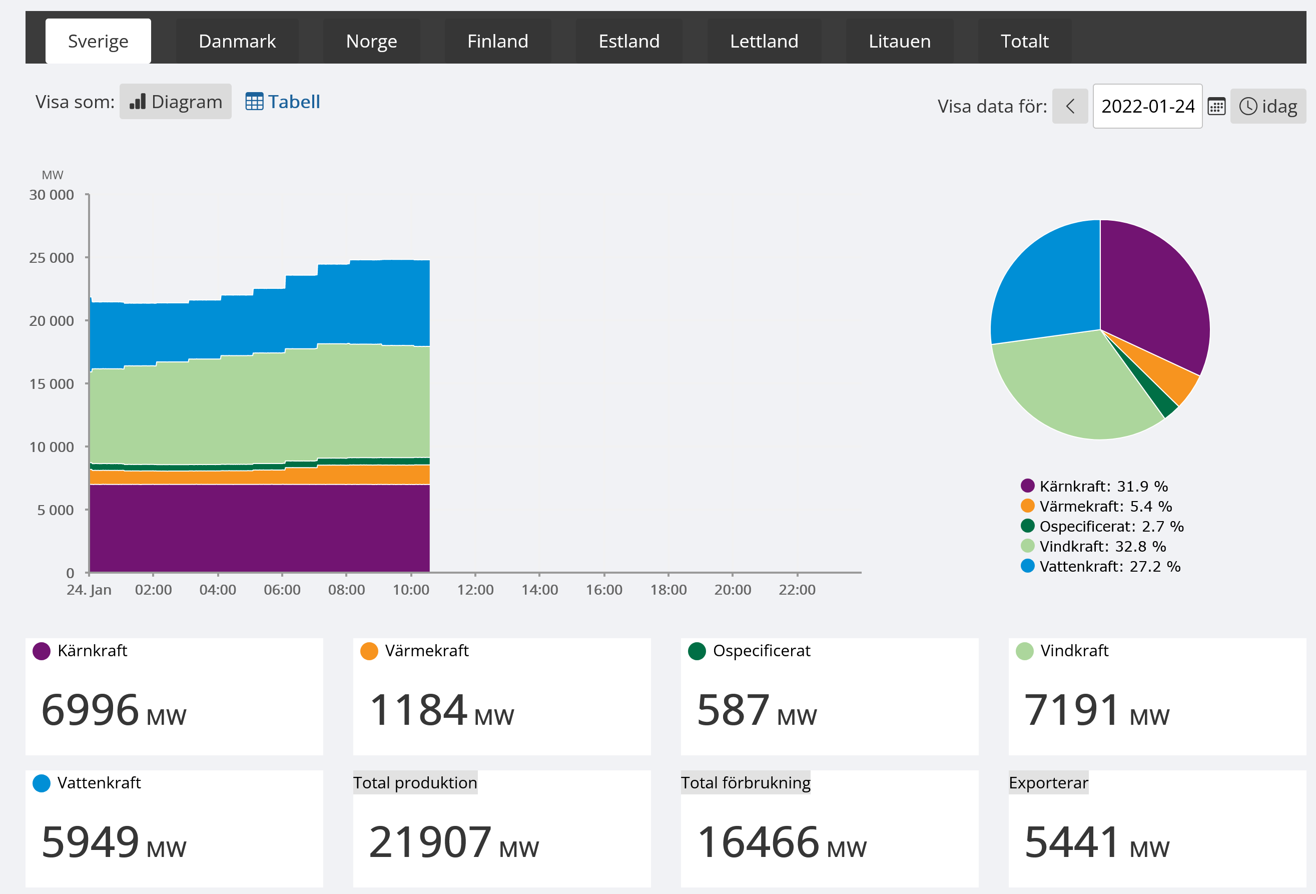Click the 21907 MW production value

click(x=454, y=842)
